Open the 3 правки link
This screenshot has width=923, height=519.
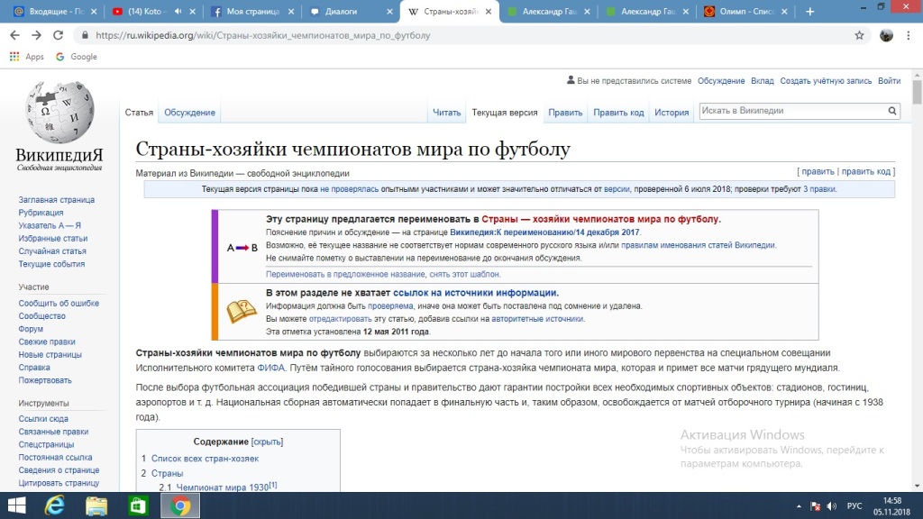click(x=819, y=189)
